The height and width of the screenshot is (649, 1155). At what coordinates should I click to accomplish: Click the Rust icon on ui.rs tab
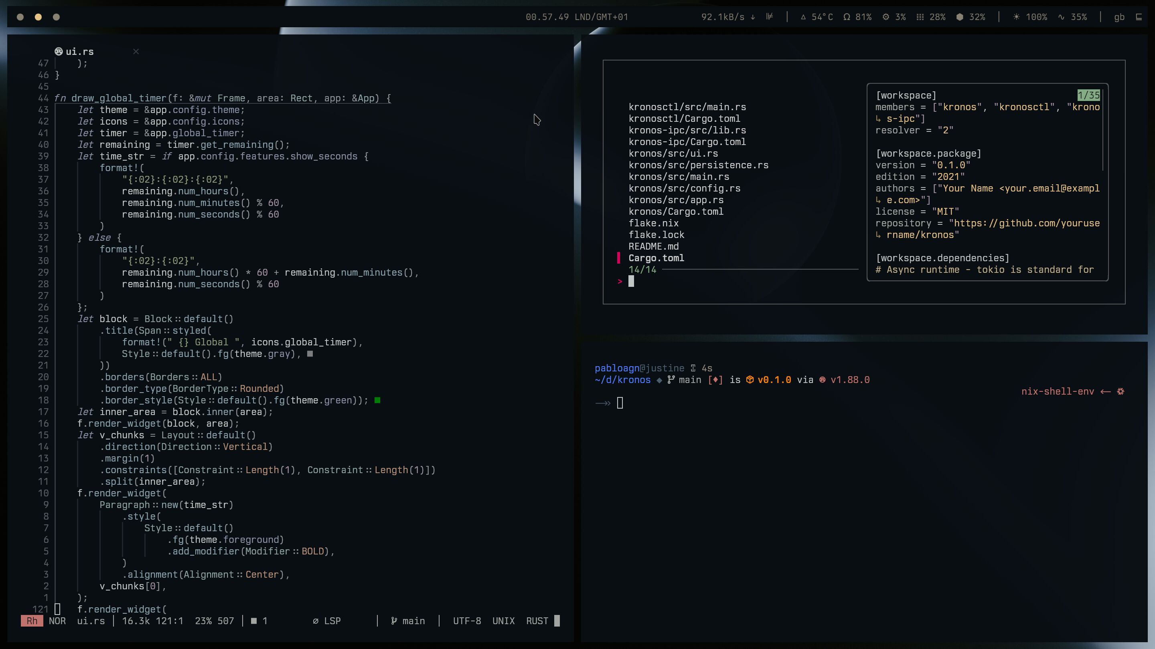tap(59, 52)
